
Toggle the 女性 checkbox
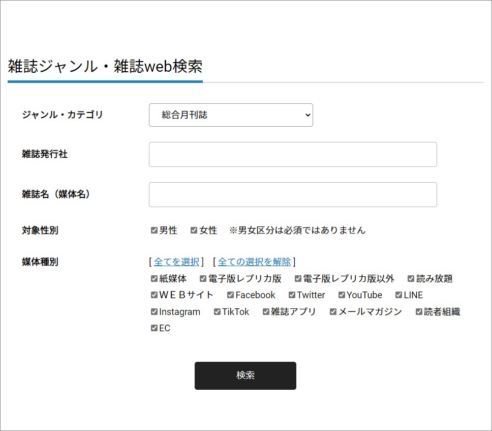click(x=194, y=231)
